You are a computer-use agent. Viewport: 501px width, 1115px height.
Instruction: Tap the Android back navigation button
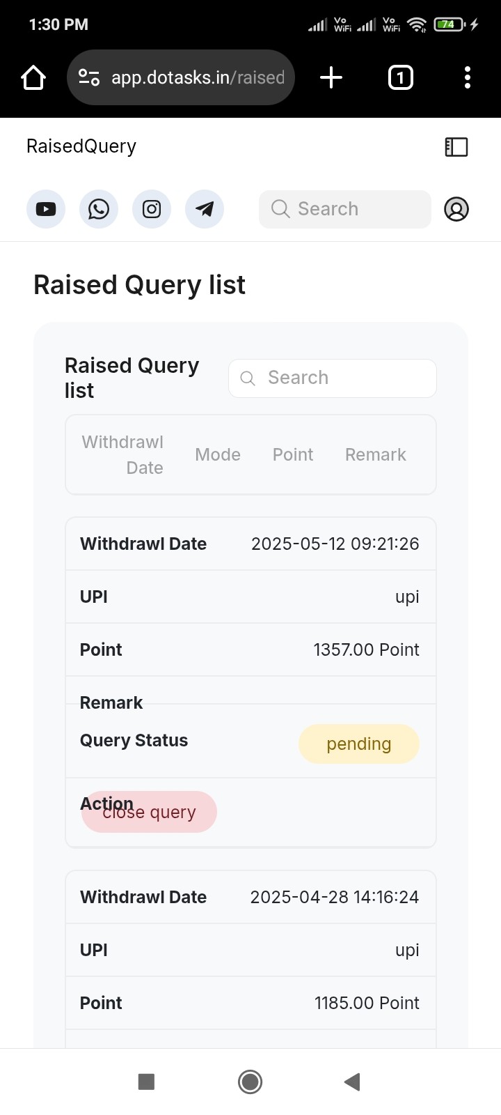pos(352,1082)
